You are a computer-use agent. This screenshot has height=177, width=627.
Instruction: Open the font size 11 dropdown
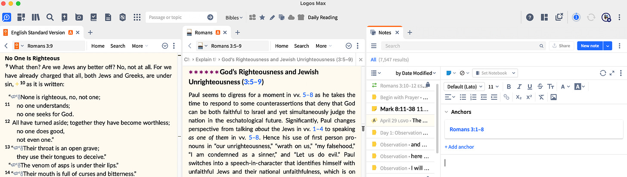[x=494, y=86]
